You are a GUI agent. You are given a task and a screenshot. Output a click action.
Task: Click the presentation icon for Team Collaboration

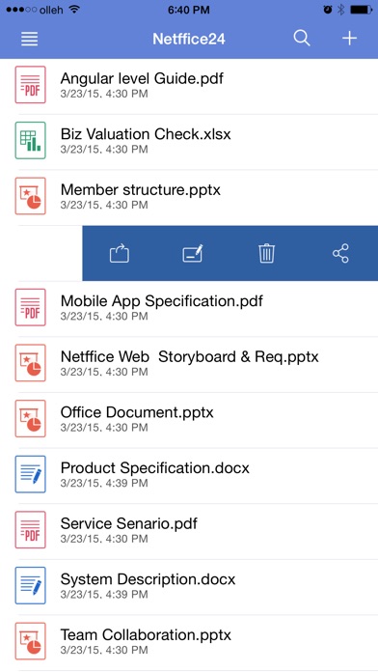tap(31, 641)
